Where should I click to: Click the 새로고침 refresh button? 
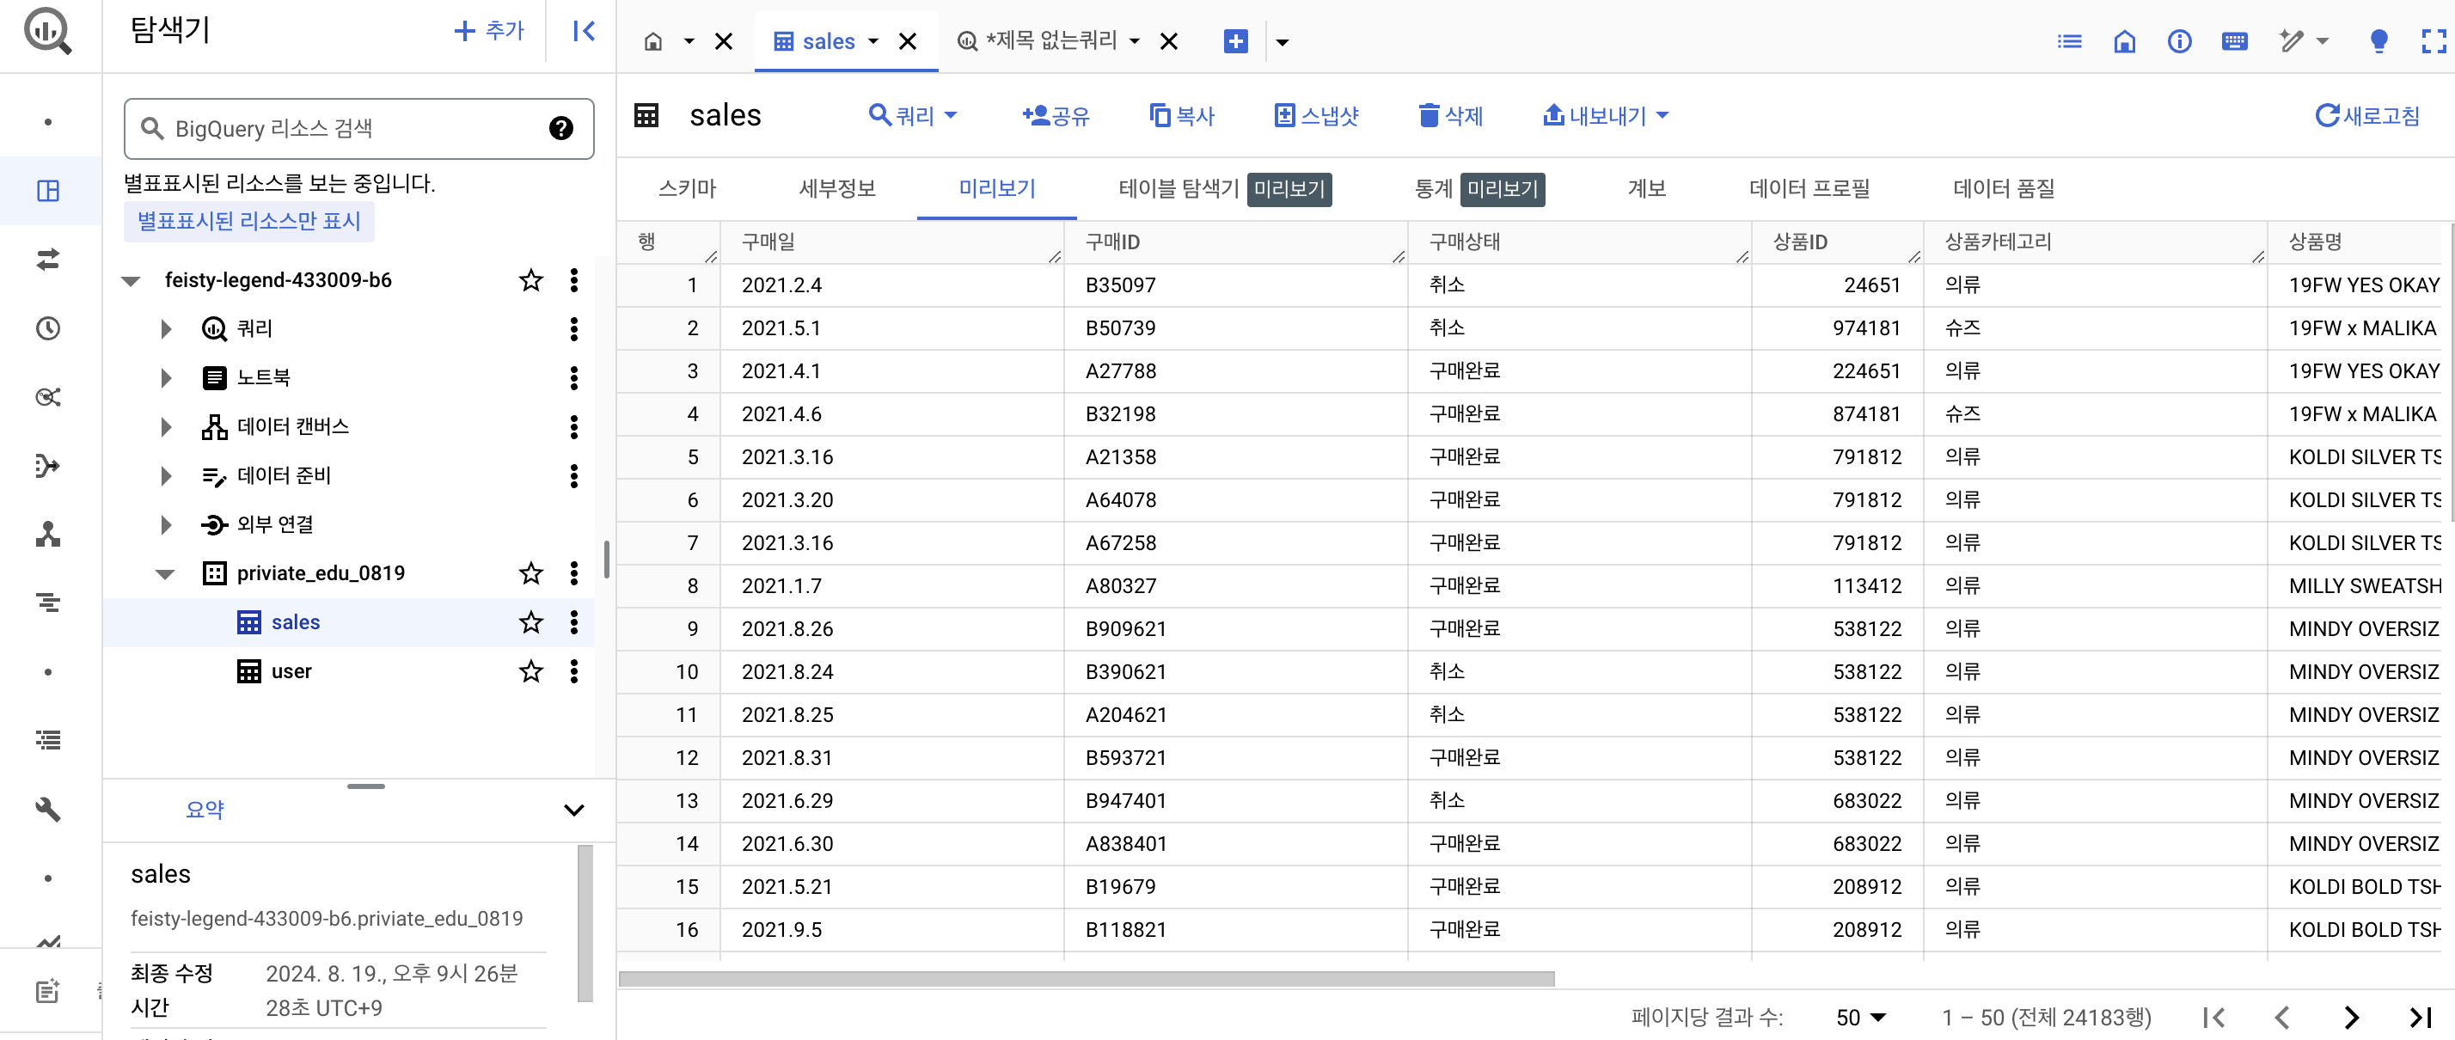tap(2367, 115)
